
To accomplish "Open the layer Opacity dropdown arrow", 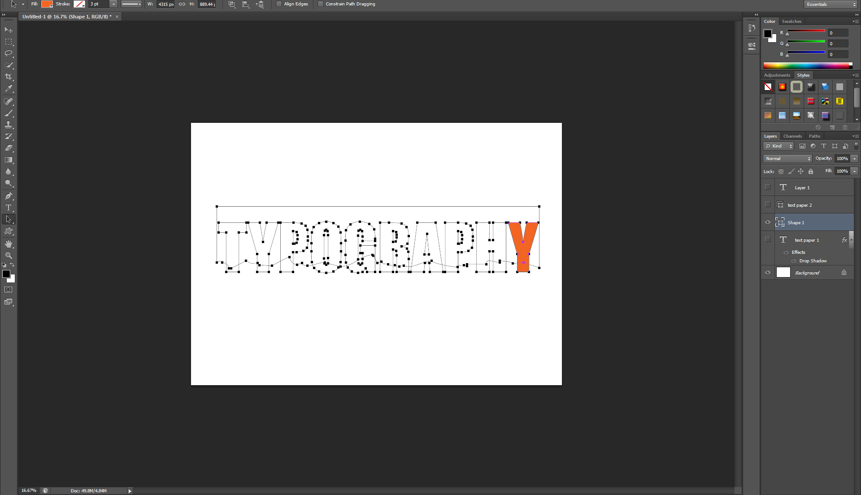I will click(855, 159).
